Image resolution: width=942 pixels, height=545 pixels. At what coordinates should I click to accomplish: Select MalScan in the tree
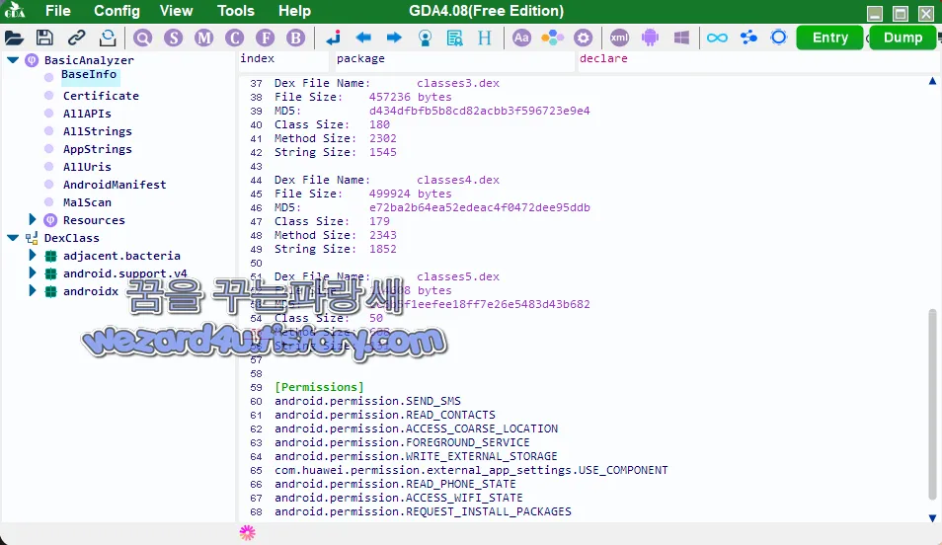pos(87,202)
